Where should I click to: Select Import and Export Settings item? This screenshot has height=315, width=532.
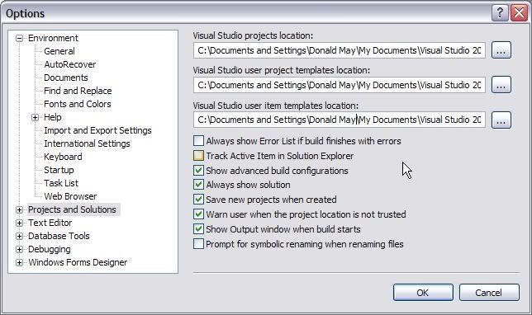tap(97, 130)
